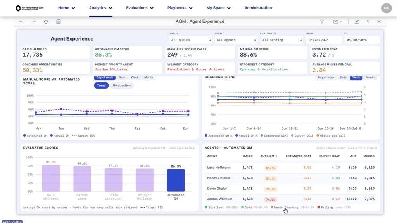Expand the Analytics menu
Image resolution: width=397 pixels, height=223 pixels.
pos(100,8)
